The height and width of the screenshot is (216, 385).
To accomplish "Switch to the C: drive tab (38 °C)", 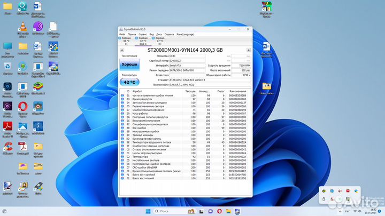I will (x=126, y=41).
